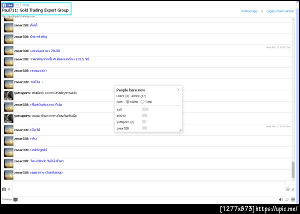Click the Chatango speech bubble icon
Image resolution: width=300 pixels, height=214 pixels.
pos(15,200)
